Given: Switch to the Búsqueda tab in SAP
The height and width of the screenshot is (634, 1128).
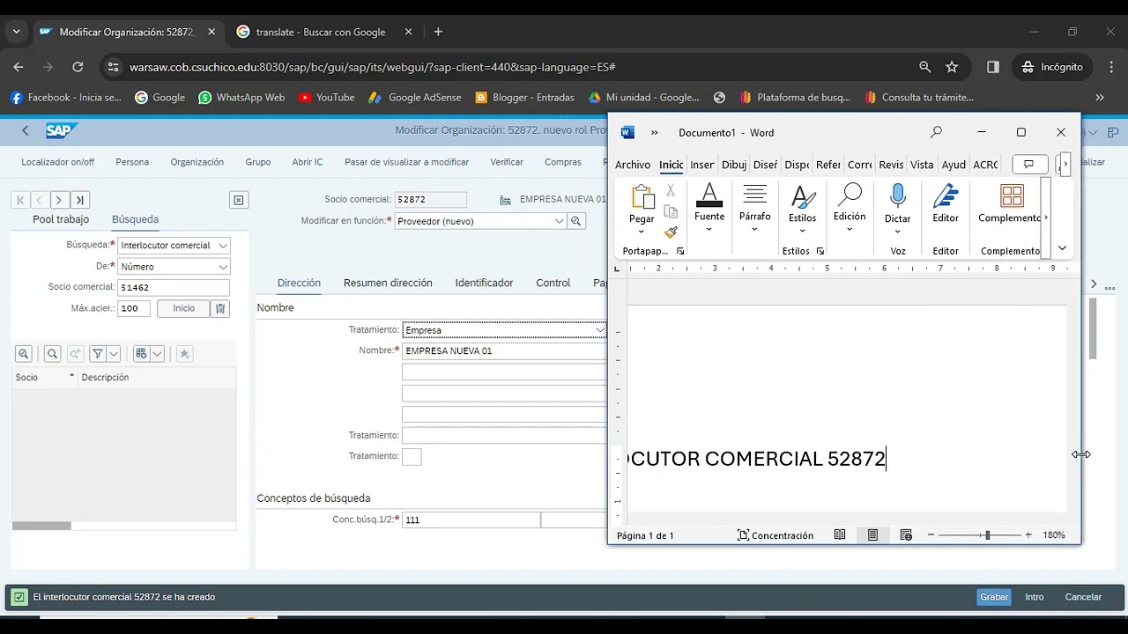Looking at the screenshot, I should coord(135,219).
